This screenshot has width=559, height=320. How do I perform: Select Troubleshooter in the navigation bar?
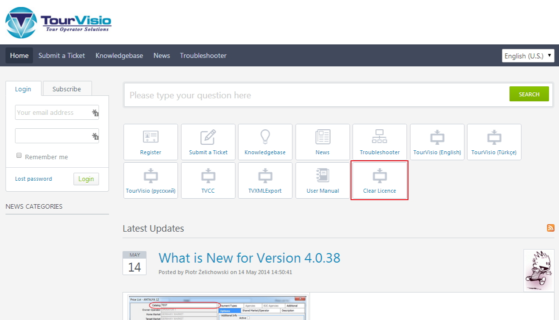(203, 55)
